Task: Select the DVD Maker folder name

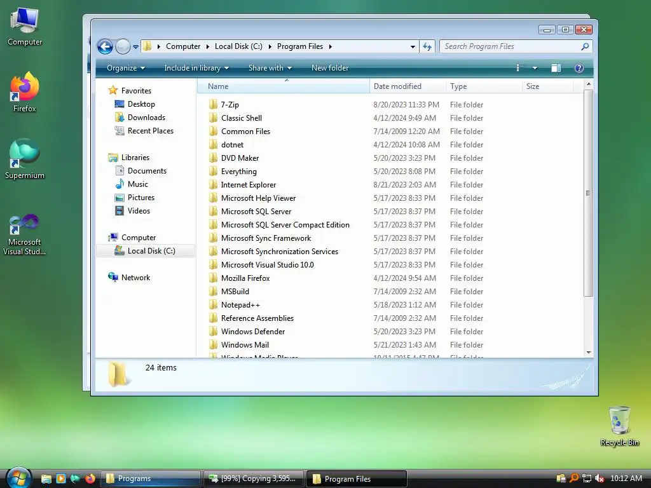Action: point(240,158)
